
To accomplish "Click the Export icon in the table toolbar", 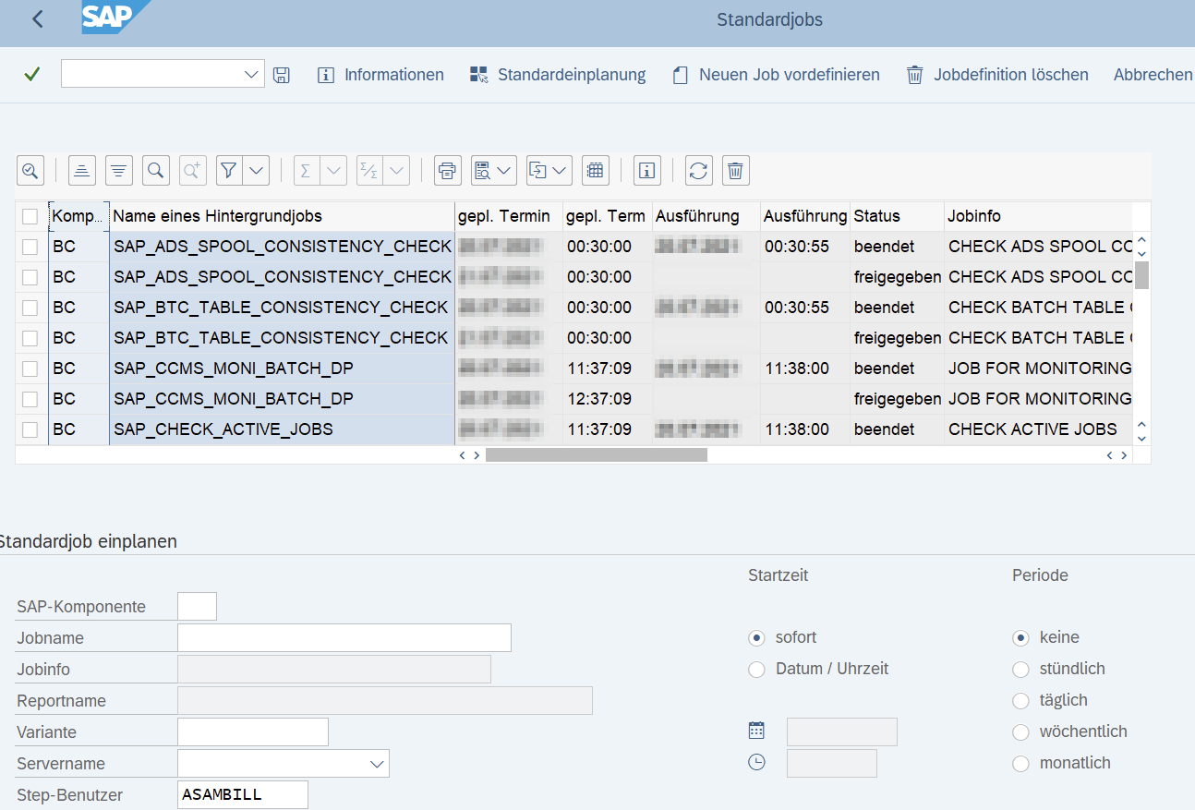I will (537, 170).
